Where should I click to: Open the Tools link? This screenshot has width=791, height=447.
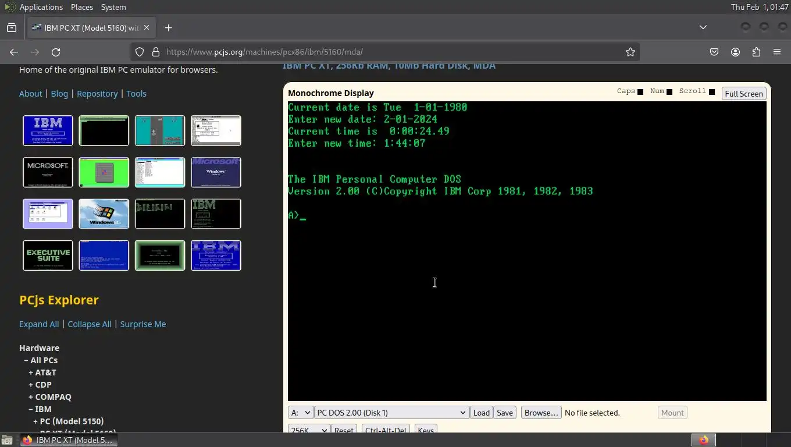(x=136, y=94)
